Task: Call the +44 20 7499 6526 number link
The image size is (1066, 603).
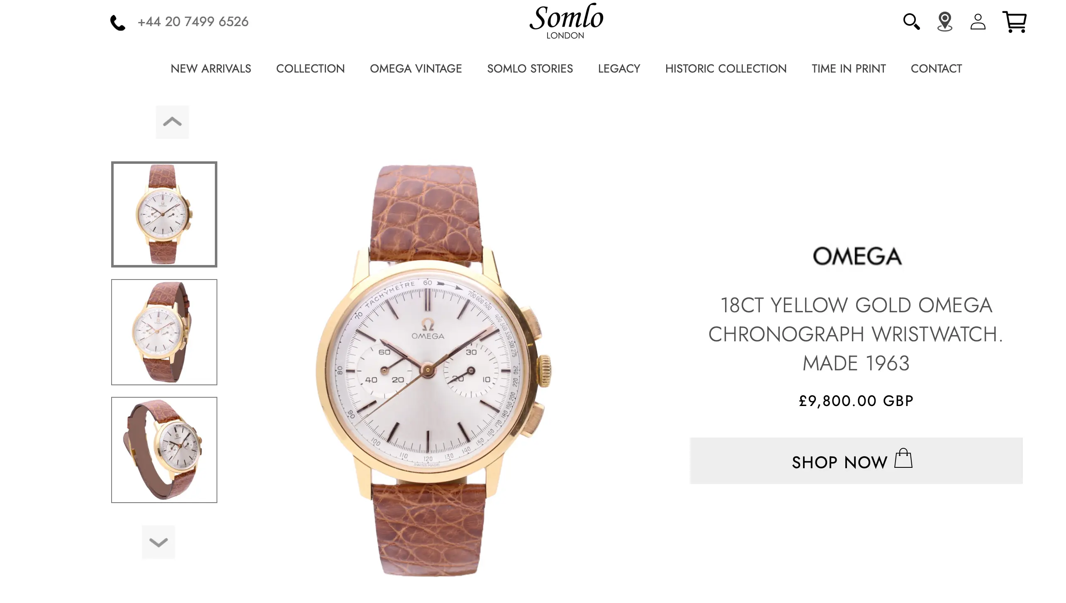Action: click(x=193, y=22)
